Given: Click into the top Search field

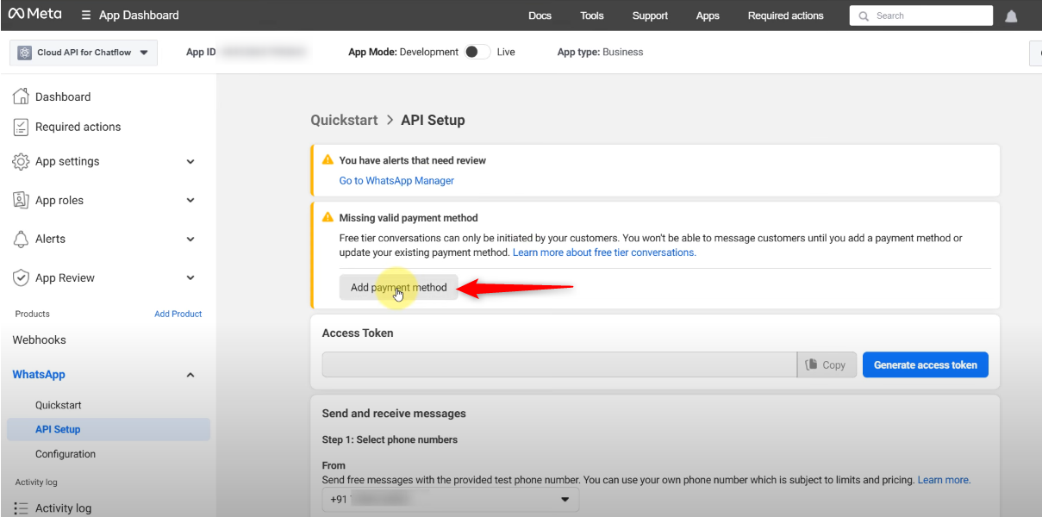Looking at the screenshot, I should coord(921,16).
